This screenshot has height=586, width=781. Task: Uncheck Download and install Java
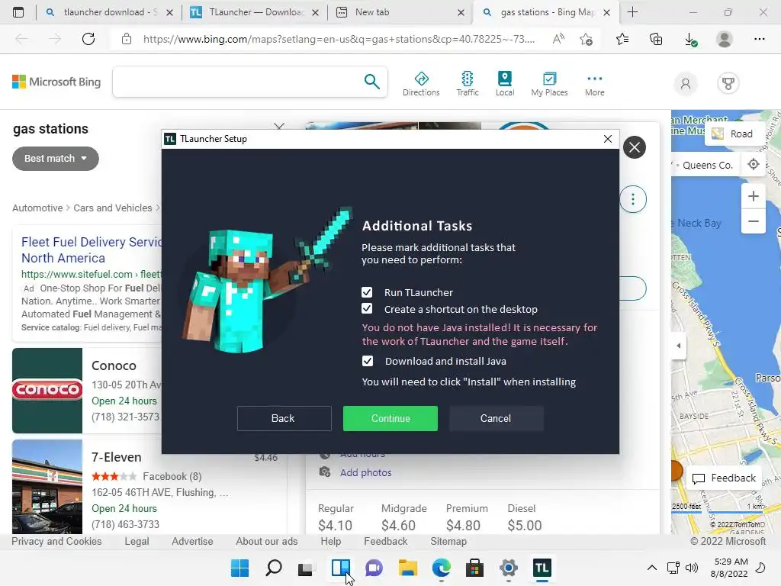tap(368, 361)
